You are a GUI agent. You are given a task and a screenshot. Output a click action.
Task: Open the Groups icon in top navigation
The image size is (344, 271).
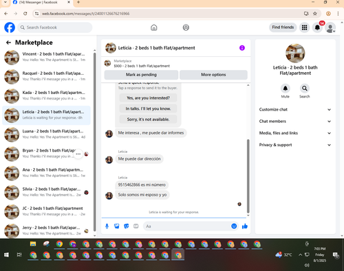[186, 27]
